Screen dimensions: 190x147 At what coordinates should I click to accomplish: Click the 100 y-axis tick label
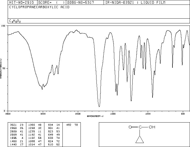[3, 26]
